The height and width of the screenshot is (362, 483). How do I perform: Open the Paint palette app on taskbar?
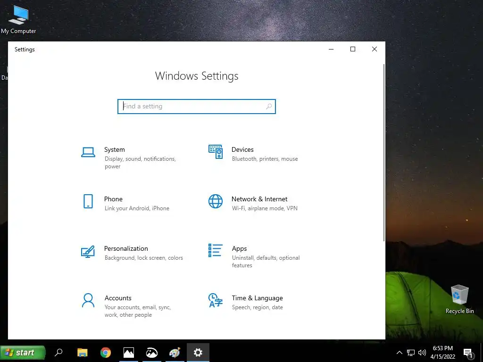[175, 353]
